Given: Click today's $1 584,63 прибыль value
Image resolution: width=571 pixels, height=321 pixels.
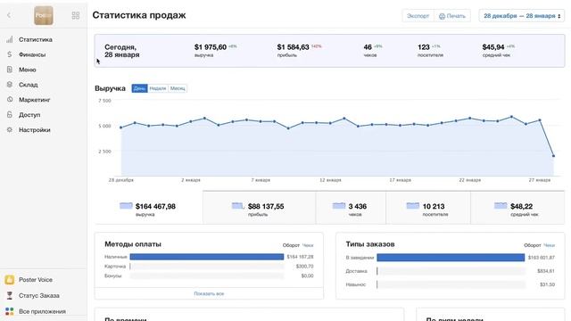Looking at the screenshot, I should click(x=293, y=47).
